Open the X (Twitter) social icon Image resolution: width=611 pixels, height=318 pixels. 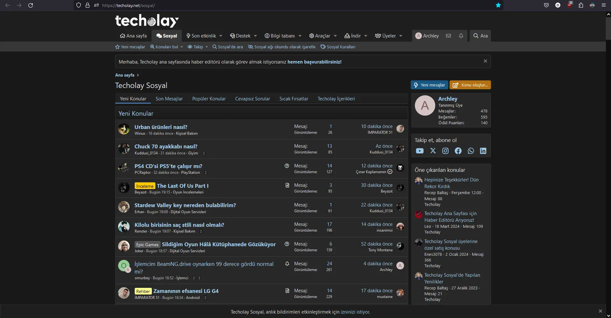(433, 151)
